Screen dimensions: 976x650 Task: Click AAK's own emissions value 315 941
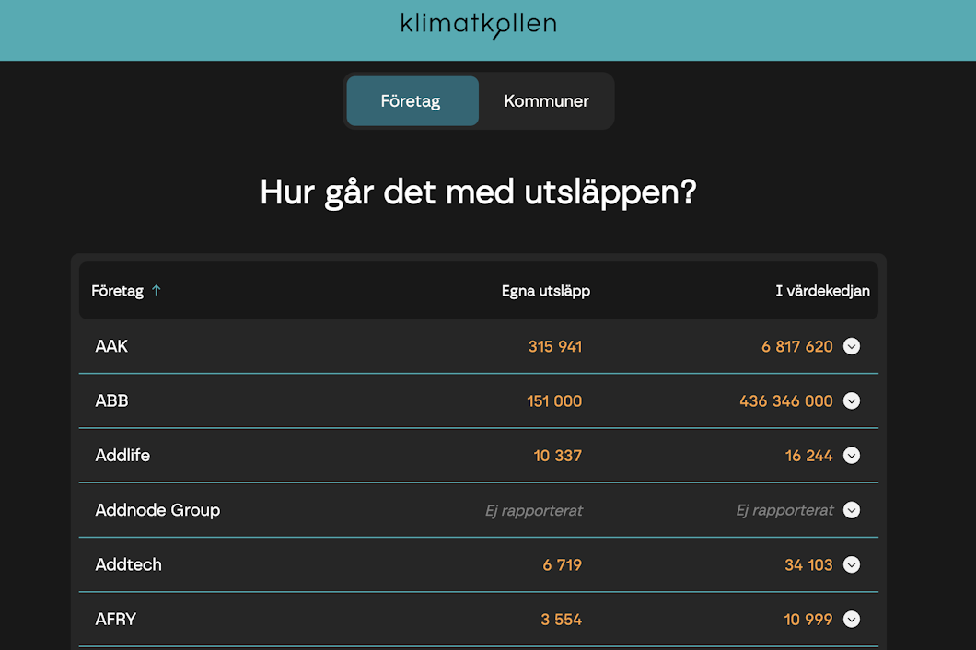554,347
